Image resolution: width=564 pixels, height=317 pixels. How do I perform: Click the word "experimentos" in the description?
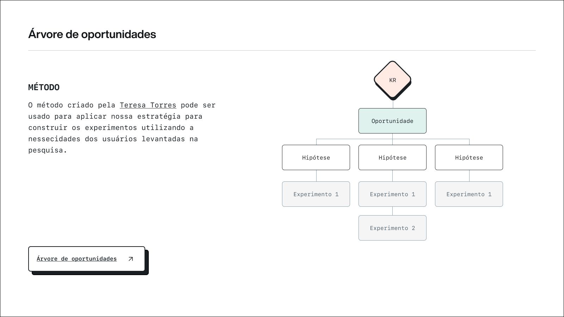(111, 128)
